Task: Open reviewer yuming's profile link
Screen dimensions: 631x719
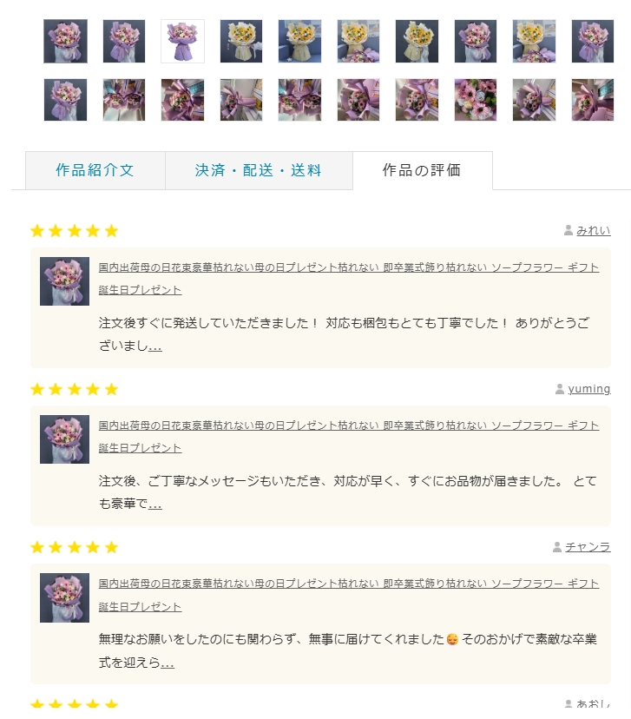Action: [588, 389]
